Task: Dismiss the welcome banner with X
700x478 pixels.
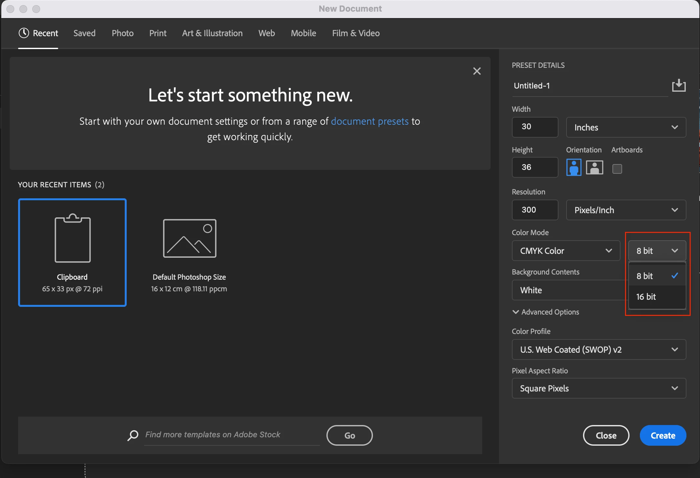Action: pos(477,71)
